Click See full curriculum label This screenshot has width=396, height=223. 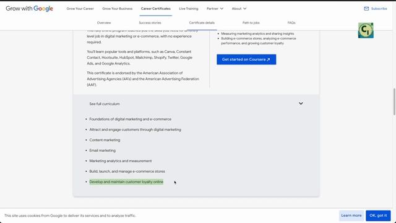tap(105, 104)
